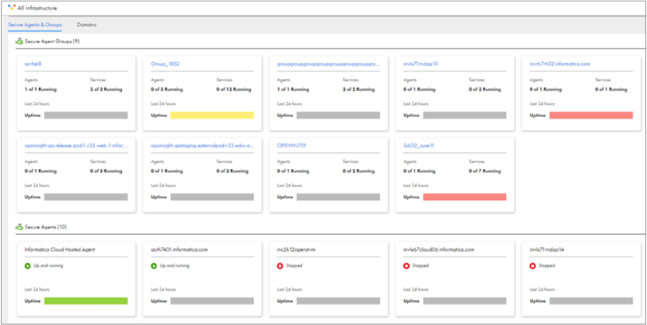The height and width of the screenshot is (325, 647).
Task: Click the gray uptime bar of OPSWIN701
Action: [x=339, y=197]
